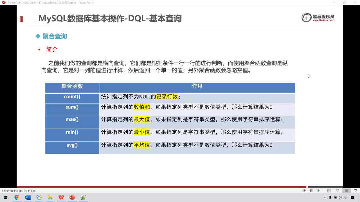
Task: Open File Explorer from the taskbar
Action: 50,198
